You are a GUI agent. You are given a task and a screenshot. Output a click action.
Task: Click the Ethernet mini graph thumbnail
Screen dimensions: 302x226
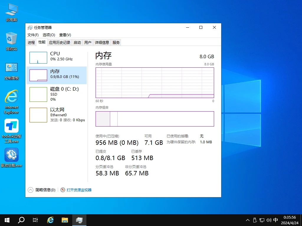(x=38, y=115)
